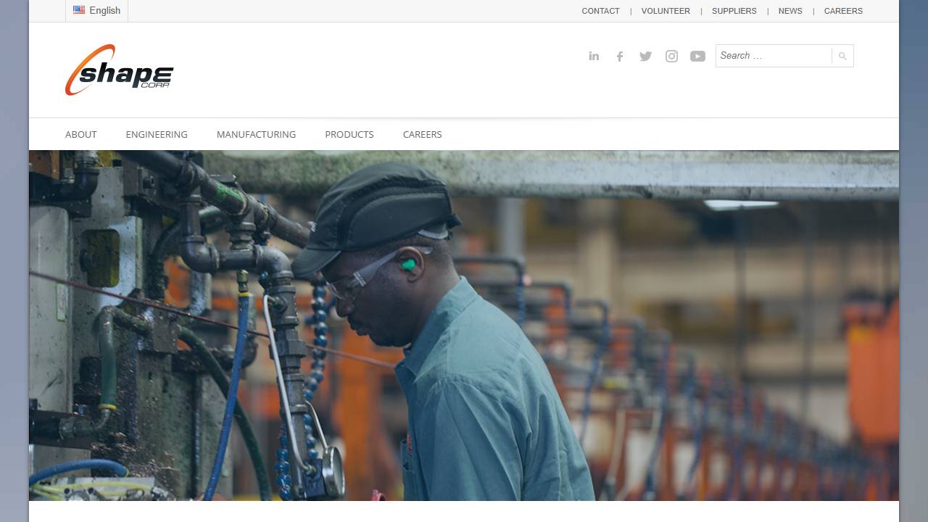
Task: Visit Shape Corp's Instagram via its icon
Action: tap(671, 56)
